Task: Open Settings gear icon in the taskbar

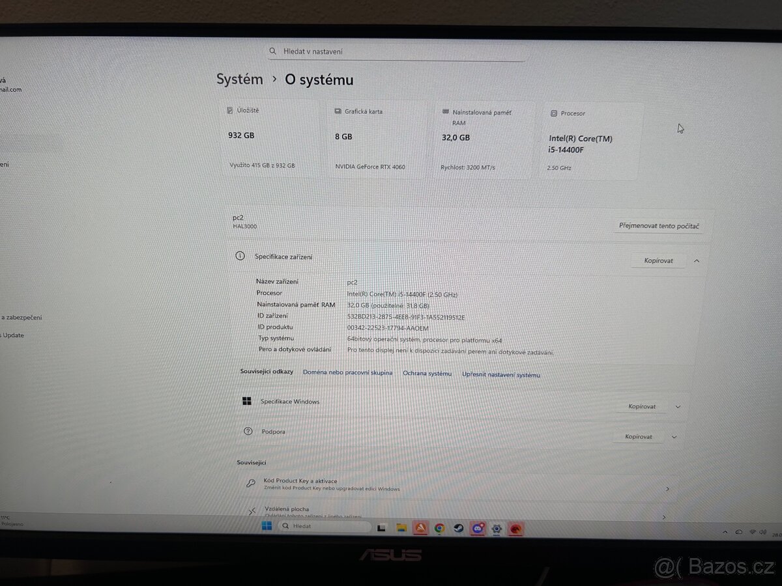Action: click(497, 527)
